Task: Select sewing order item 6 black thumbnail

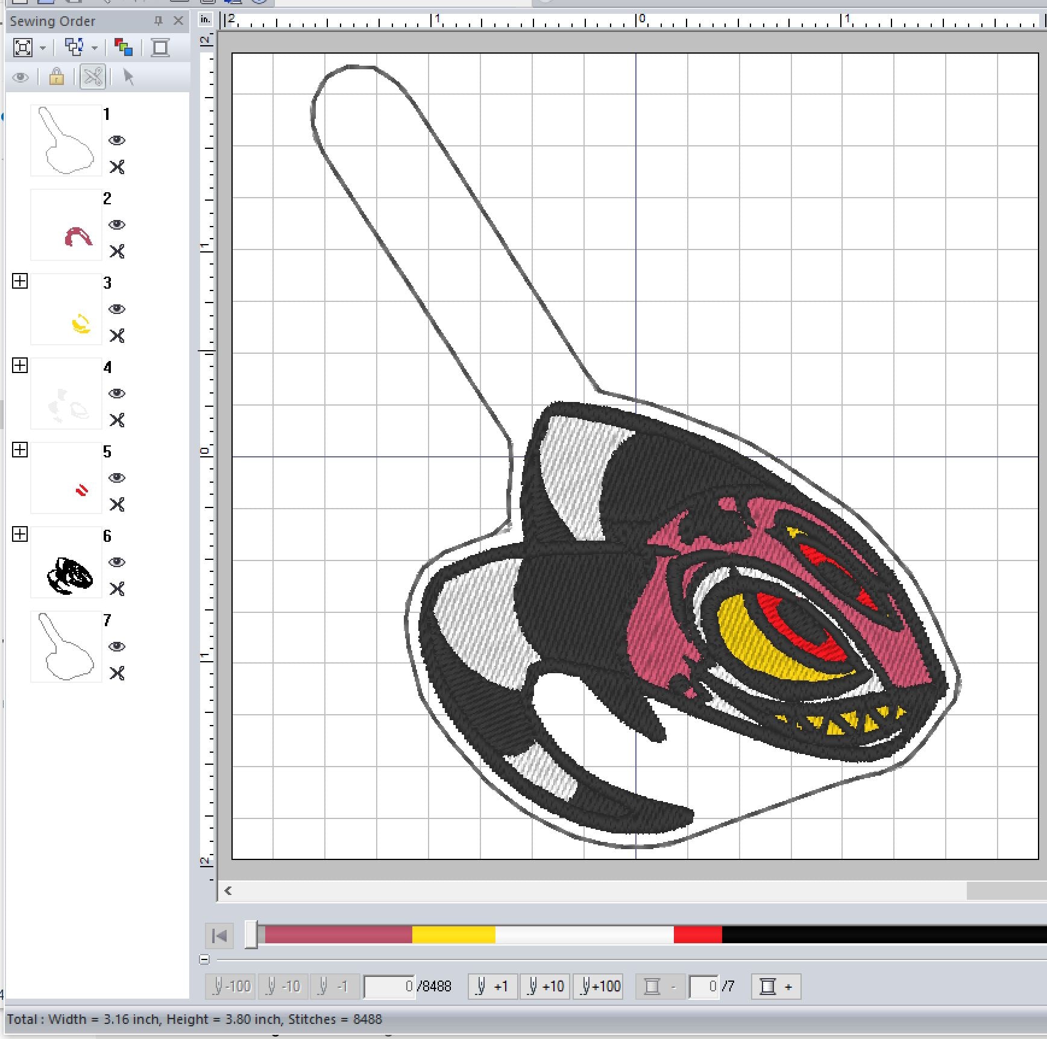Action: click(x=66, y=562)
